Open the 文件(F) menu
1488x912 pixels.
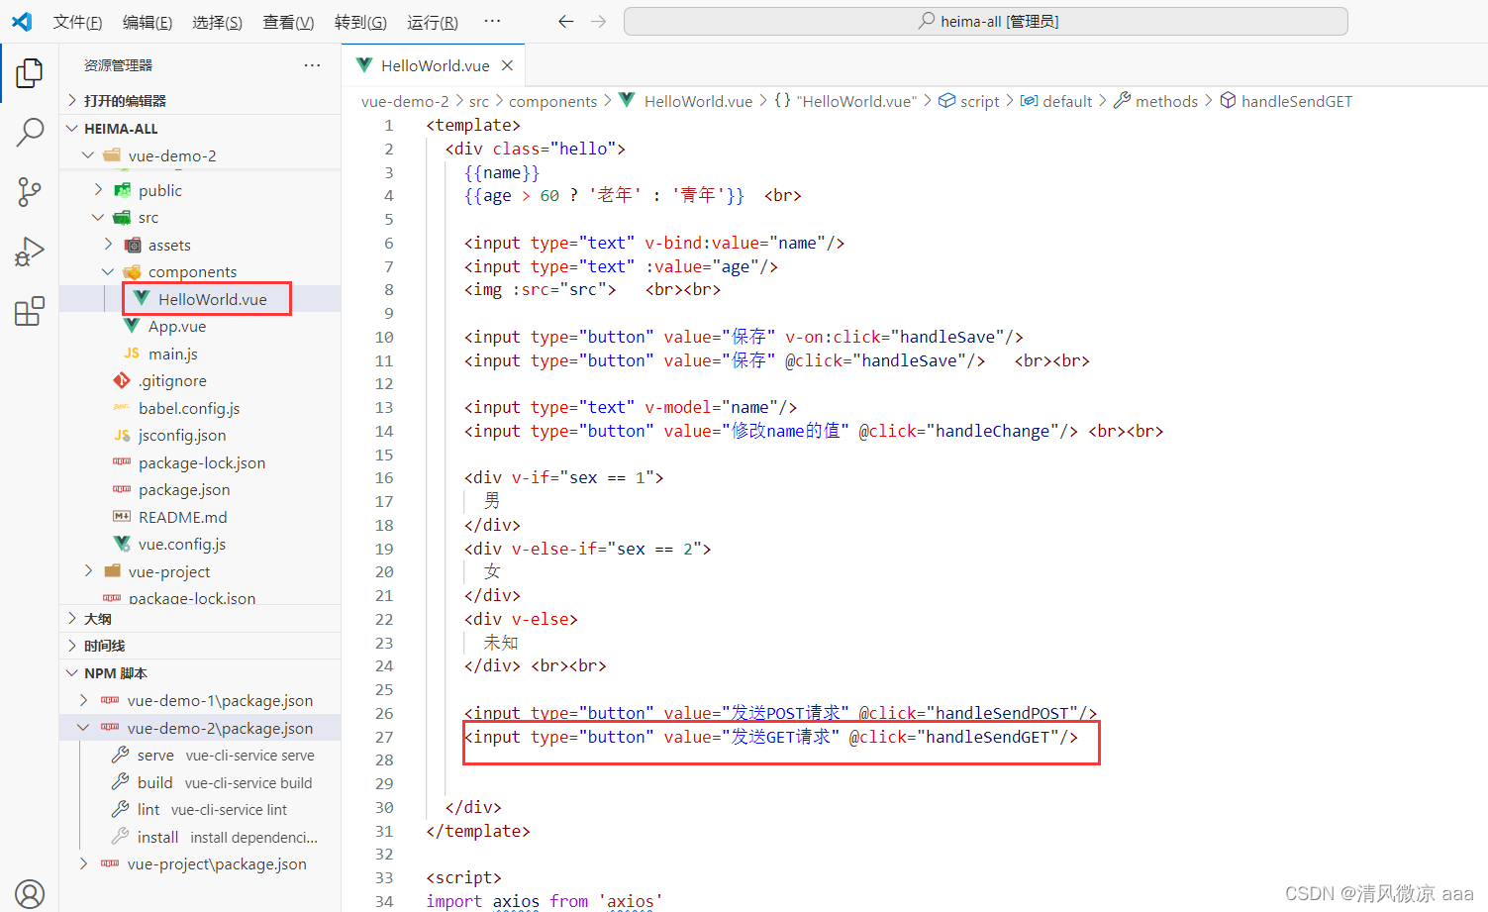77,22
